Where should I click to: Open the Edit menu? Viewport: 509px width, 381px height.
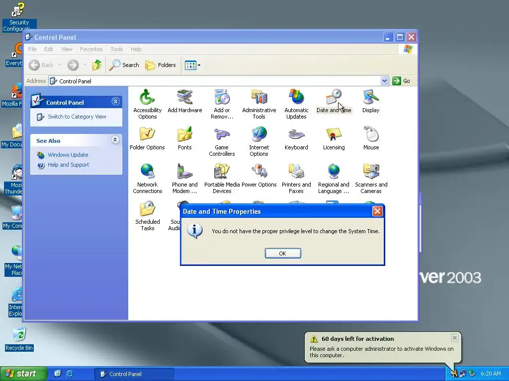(49, 49)
